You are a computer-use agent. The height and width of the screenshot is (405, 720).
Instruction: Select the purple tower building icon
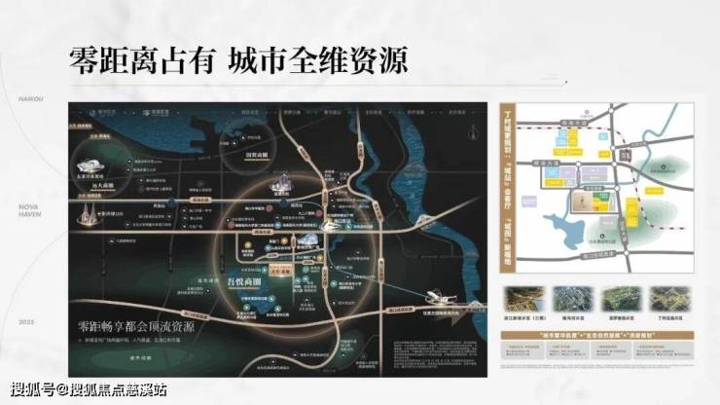coord(281,183)
